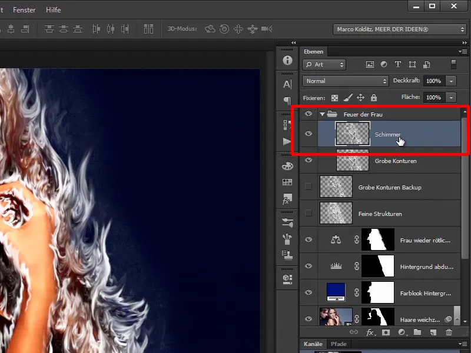471x353 pixels.
Task: Open the Character panel icon
Action: point(287,84)
